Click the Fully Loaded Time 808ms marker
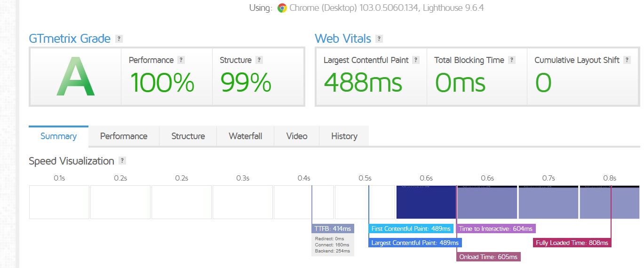The image size is (644, 268). click(x=572, y=243)
